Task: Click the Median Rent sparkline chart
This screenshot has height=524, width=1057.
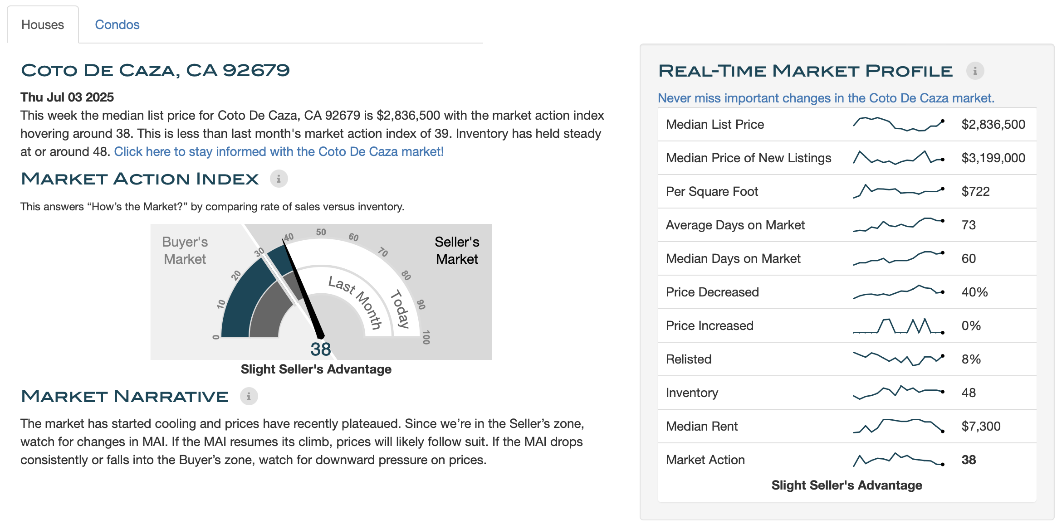Action: 899,426
